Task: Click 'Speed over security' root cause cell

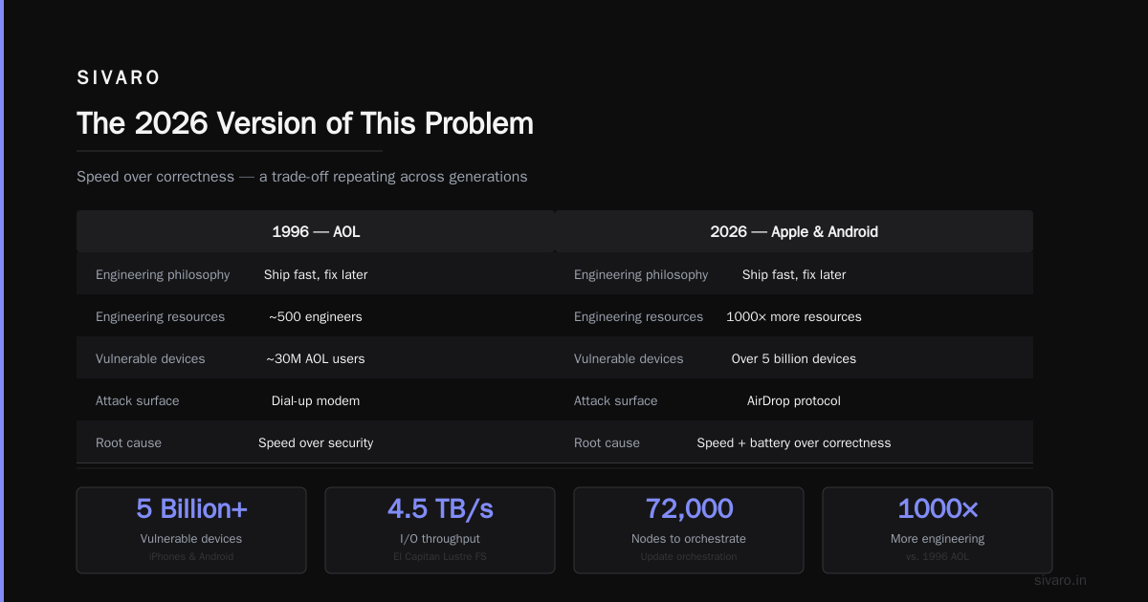Action: pos(316,442)
